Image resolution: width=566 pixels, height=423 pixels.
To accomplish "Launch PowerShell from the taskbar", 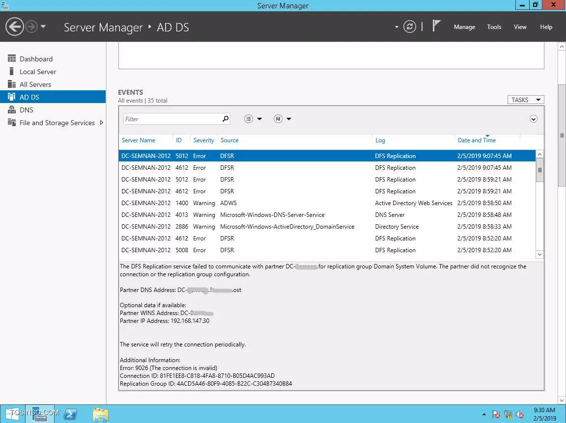I will [70, 414].
